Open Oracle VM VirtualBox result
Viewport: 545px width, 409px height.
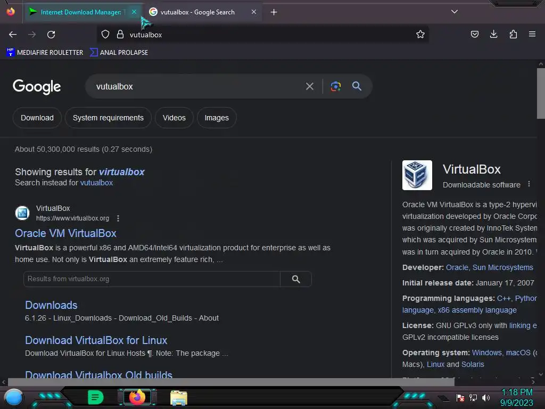tap(65, 233)
